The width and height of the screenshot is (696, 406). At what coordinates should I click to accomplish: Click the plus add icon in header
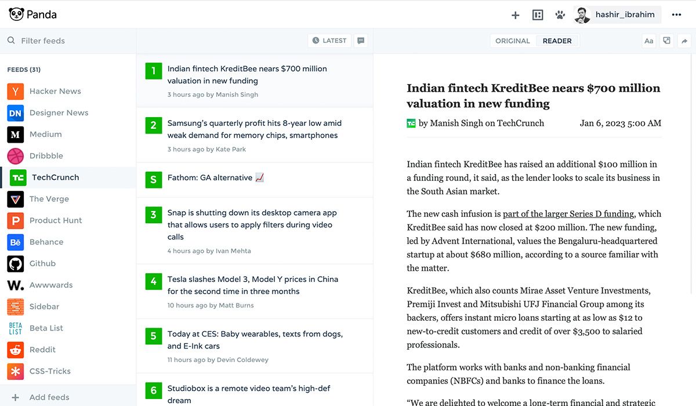515,15
